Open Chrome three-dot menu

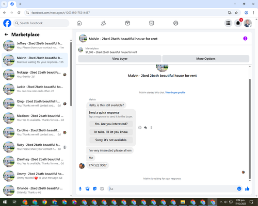pyautogui.click(x=253, y=12)
